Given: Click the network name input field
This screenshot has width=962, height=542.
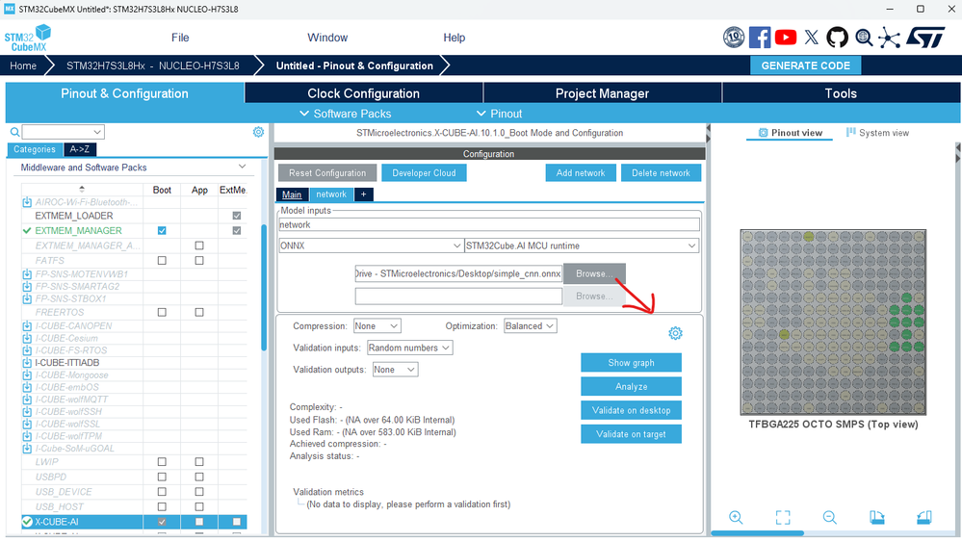Looking at the screenshot, I should [x=489, y=225].
